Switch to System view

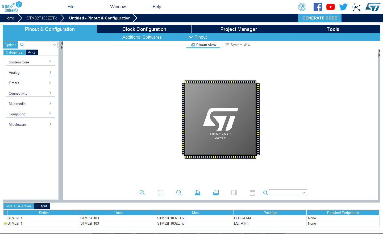pos(238,45)
